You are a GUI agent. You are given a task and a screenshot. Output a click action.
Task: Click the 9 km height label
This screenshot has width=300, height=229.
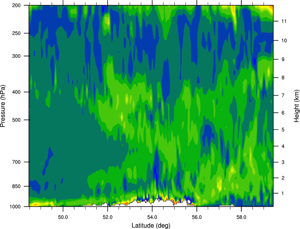(x=283, y=60)
